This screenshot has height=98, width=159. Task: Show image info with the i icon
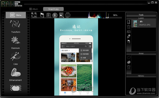click(x=55, y=15)
